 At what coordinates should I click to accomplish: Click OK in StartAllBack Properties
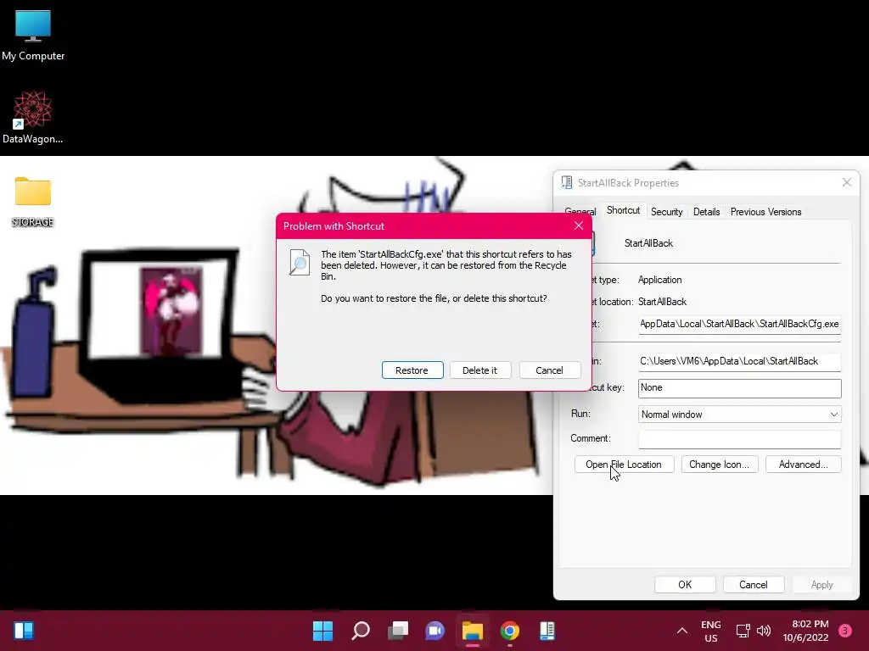(685, 585)
